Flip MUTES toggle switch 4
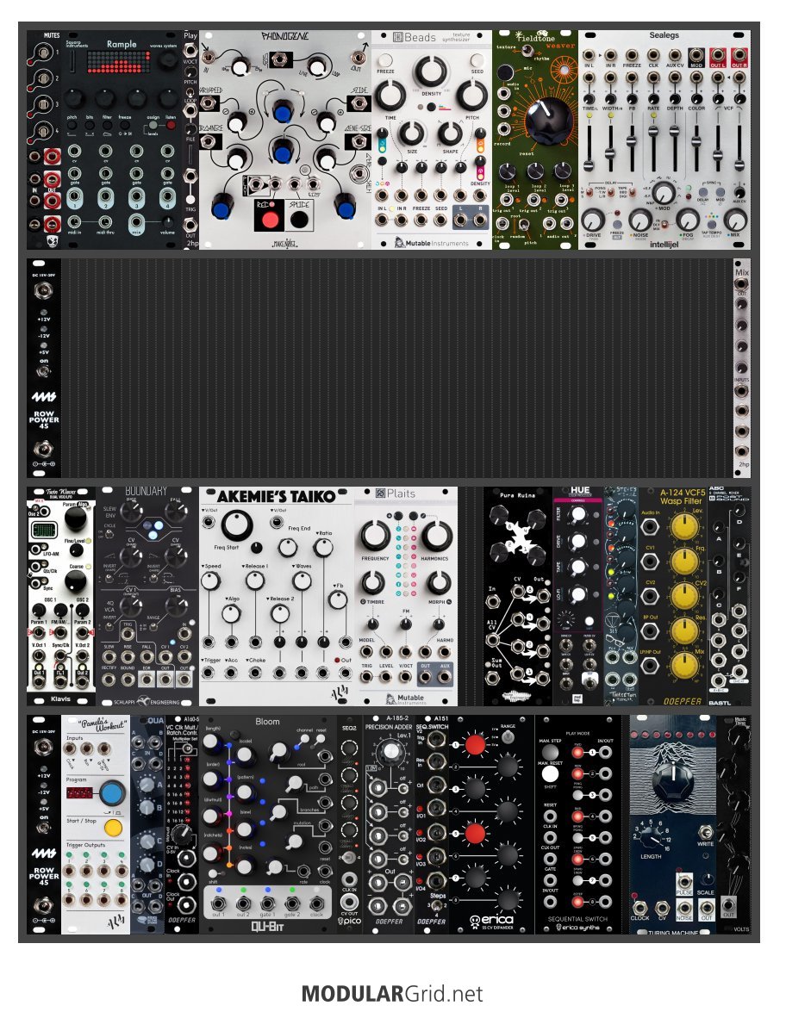Screen dimensions: 786x1012 pyautogui.click(x=42, y=130)
